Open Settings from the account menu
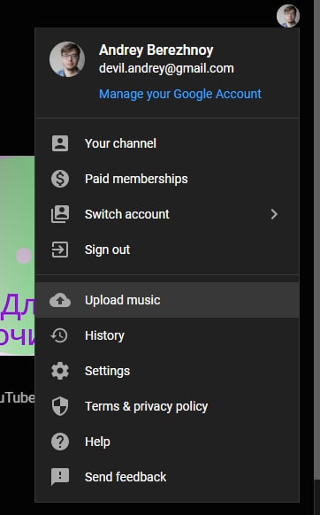Viewport: 320px width, 515px height. pyautogui.click(x=167, y=371)
